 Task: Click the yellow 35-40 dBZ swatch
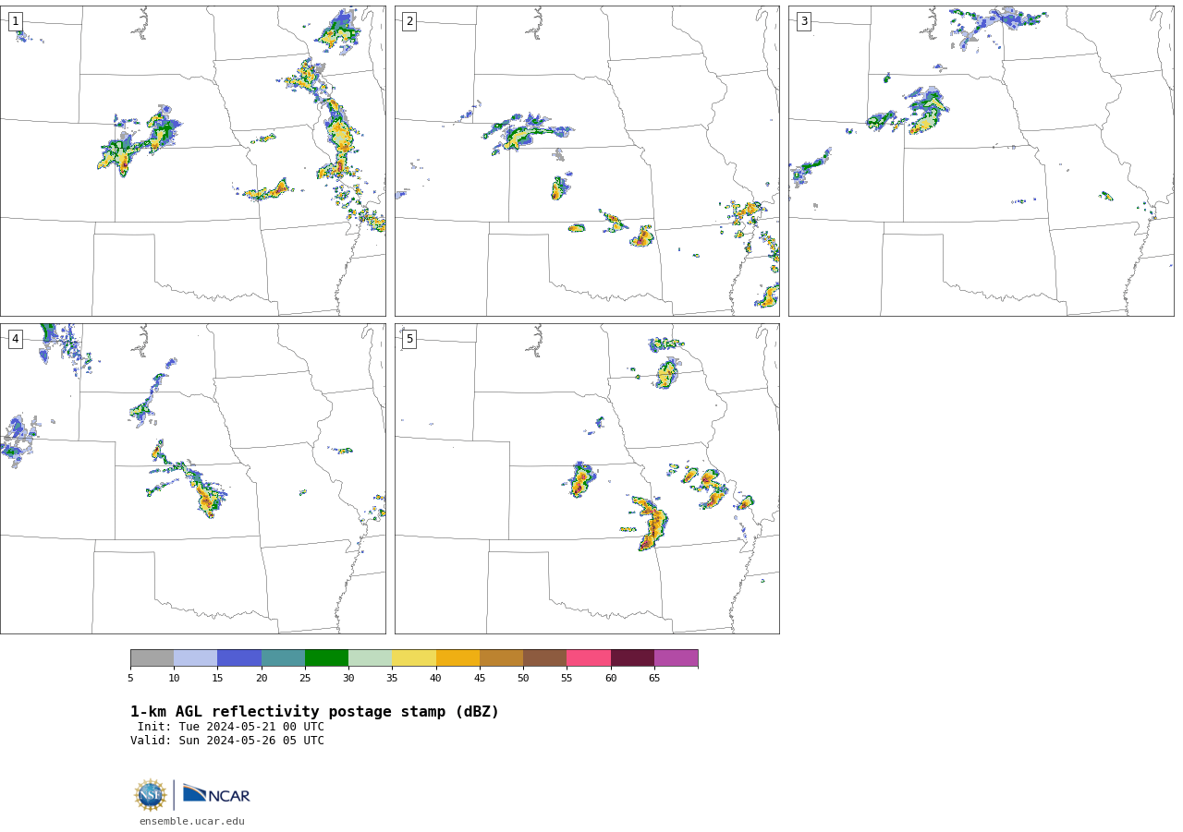(x=414, y=658)
